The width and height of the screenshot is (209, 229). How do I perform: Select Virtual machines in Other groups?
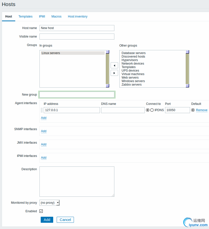pyautogui.click(x=133, y=74)
